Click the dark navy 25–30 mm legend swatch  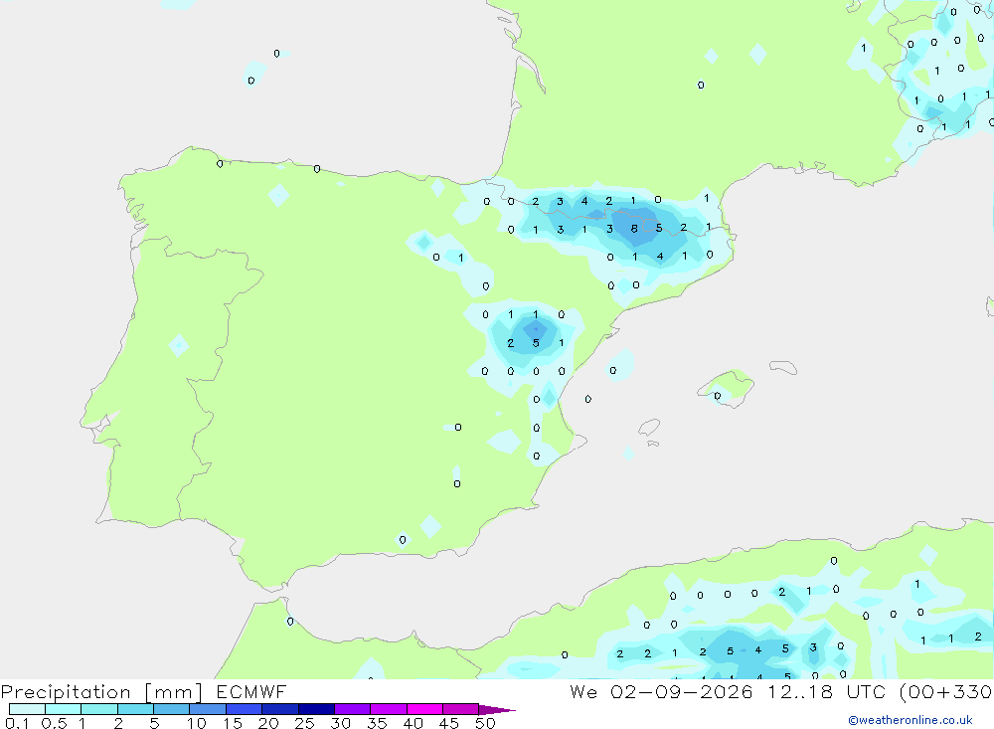(316, 709)
